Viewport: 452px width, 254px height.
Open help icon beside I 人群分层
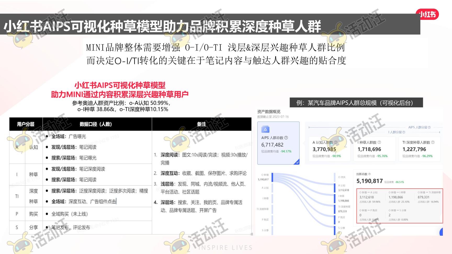click(x=404, y=132)
